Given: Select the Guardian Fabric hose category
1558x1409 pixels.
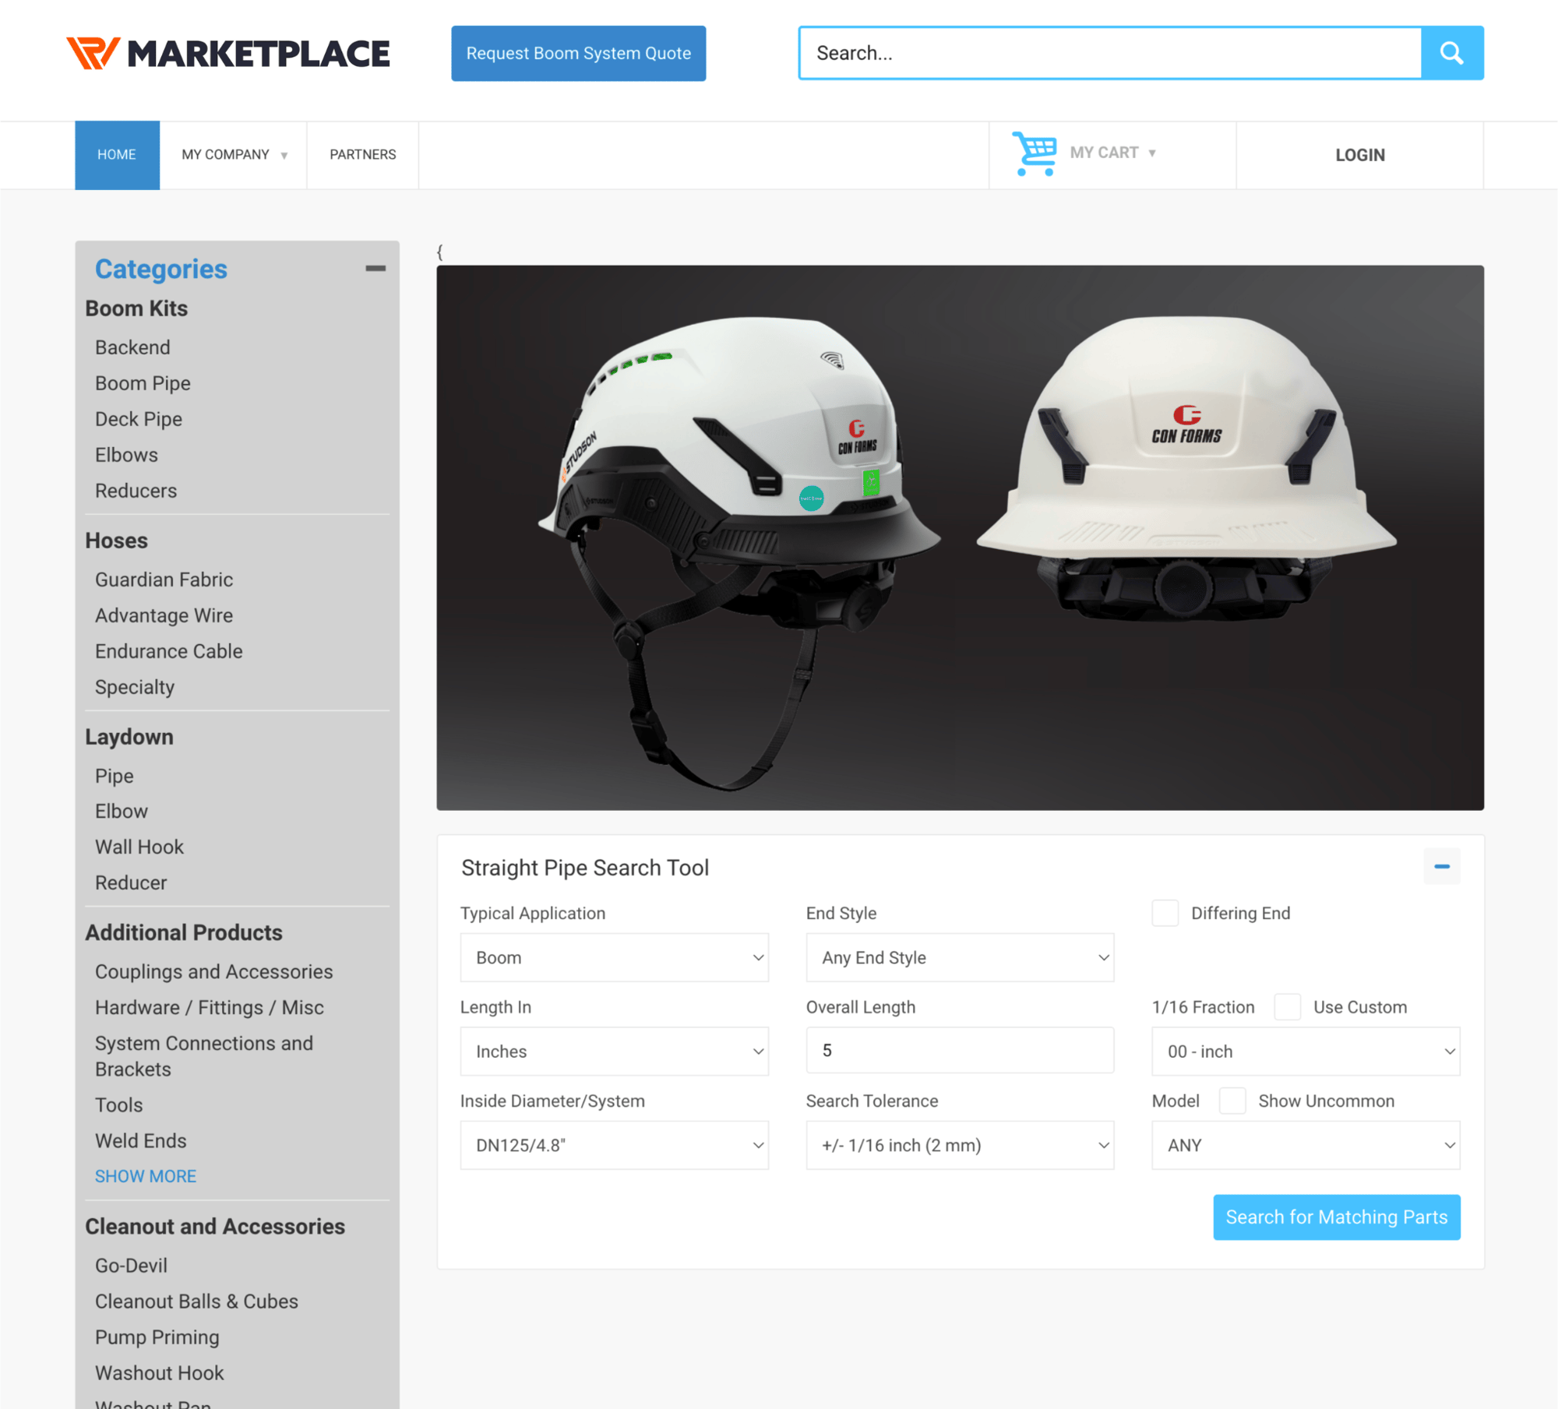Looking at the screenshot, I should tap(164, 579).
